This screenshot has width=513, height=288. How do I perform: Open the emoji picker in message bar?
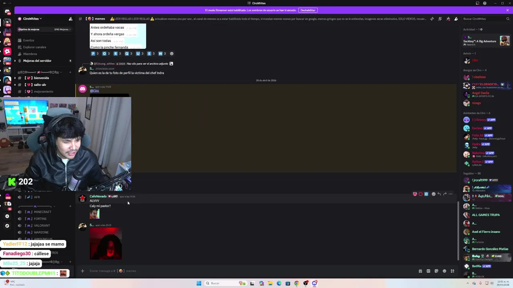[444, 271]
